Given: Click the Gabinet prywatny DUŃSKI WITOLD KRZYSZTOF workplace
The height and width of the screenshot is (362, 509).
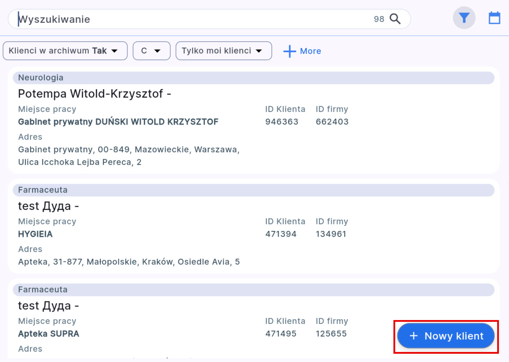Looking at the screenshot, I should pos(118,122).
